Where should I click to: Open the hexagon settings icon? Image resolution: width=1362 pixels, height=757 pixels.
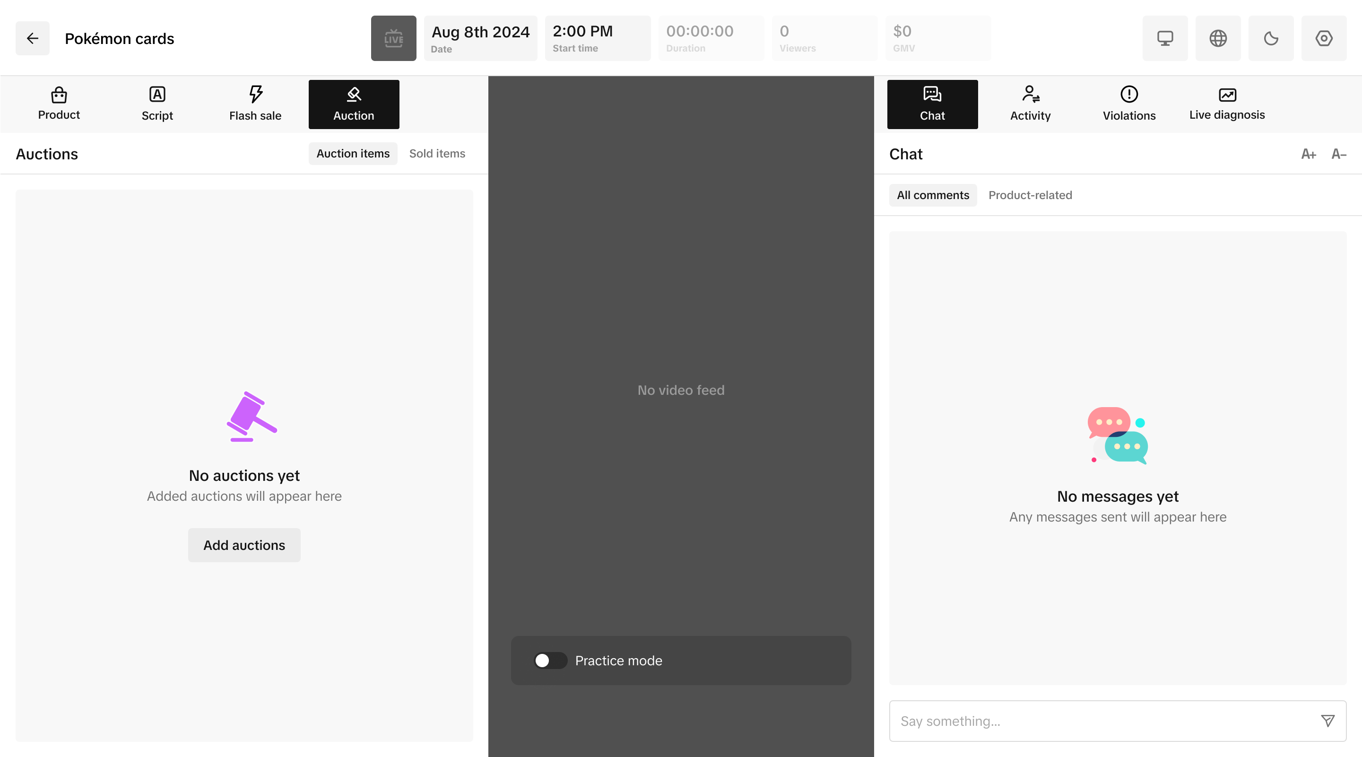click(x=1323, y=38)
